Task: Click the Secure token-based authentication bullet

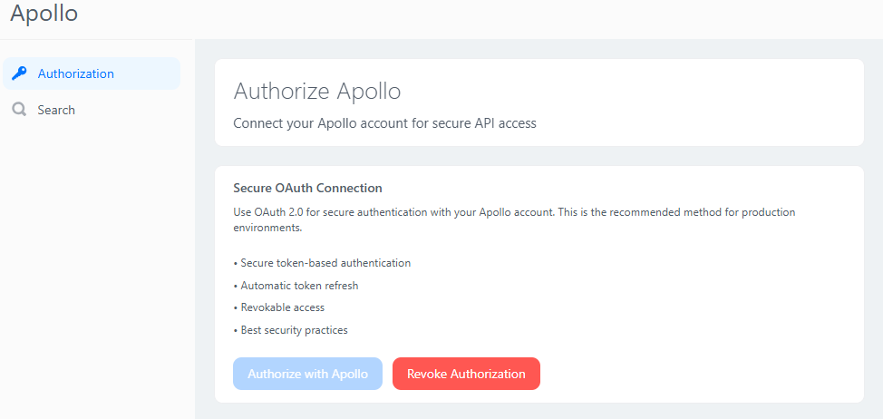Action: (322, 263)
